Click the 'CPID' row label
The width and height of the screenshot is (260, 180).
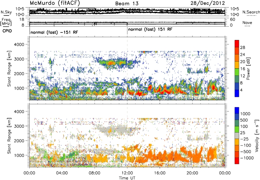pos(7,31)
